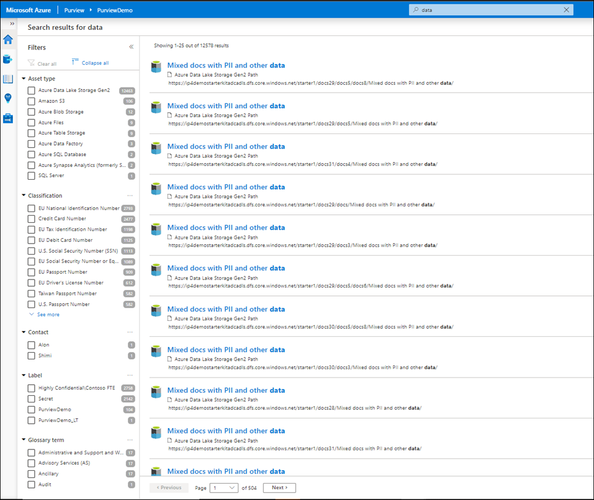Check Credit Card Number classification filter
The height and width of the screenshot is (500, 594).
pyautogui.click(x=32, y=219)
